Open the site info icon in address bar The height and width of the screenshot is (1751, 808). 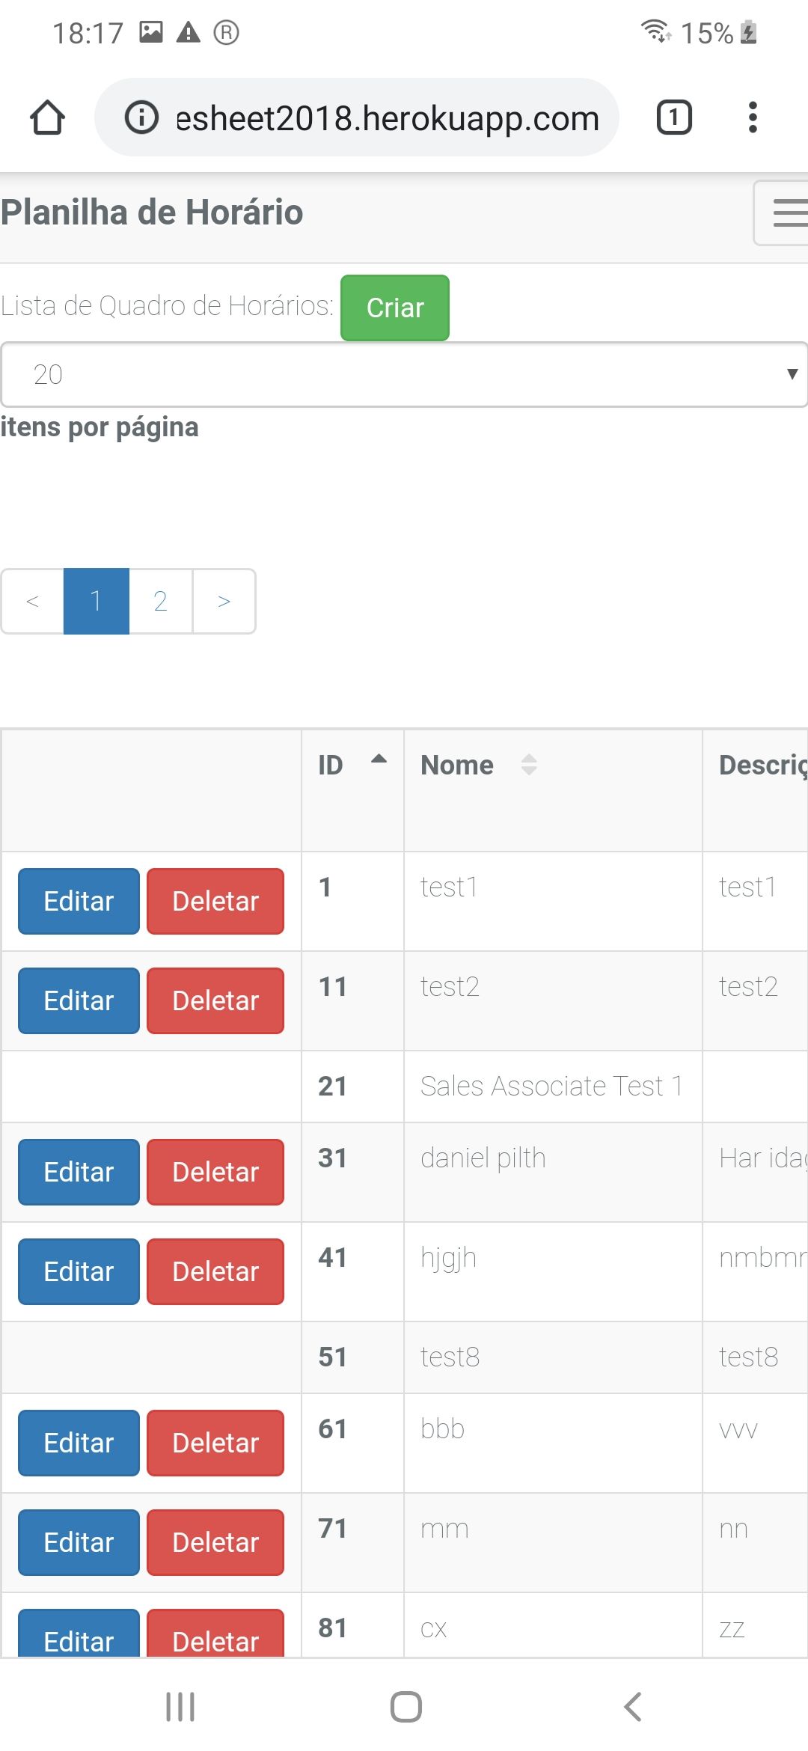(141, 117)
